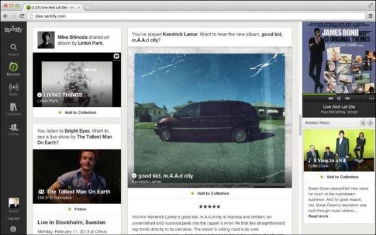
Task: Click Log out in the sidebar
Action: click(14, 218)
